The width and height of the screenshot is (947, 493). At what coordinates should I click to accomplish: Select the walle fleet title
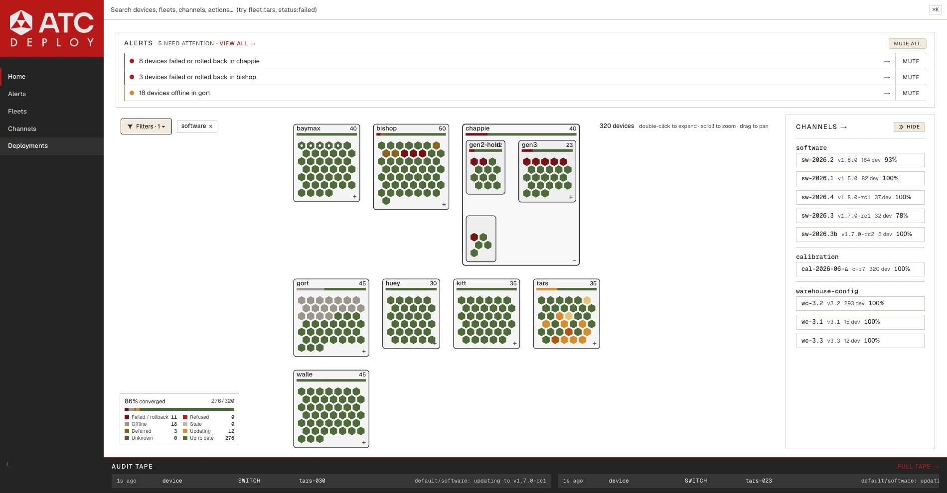coord(305,374)
